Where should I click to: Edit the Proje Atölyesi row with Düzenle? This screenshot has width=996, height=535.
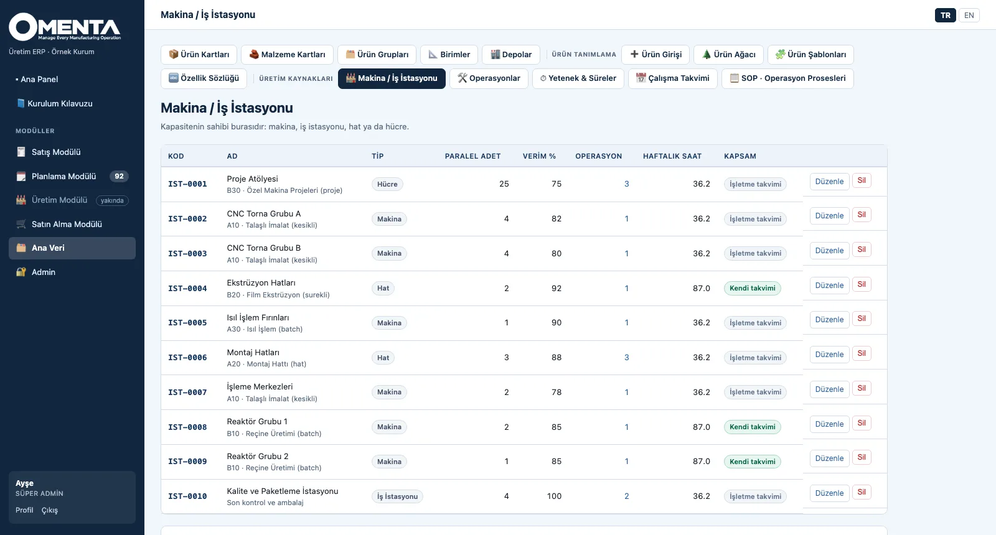tap(829, 182)
